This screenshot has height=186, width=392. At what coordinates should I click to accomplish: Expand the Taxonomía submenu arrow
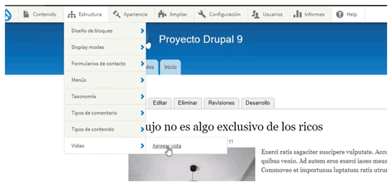click(x=142, y=96)
